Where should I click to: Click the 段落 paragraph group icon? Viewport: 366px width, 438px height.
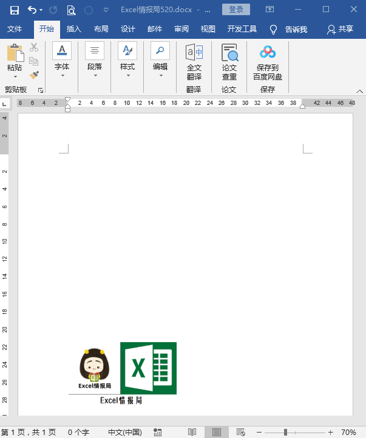coord(95,50)
